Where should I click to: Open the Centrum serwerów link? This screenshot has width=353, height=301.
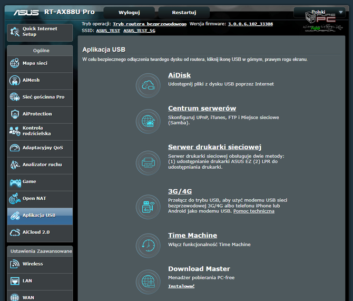coord(202,109)
